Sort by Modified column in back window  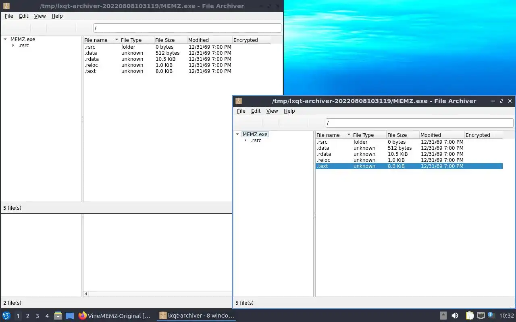click(210, 40)
